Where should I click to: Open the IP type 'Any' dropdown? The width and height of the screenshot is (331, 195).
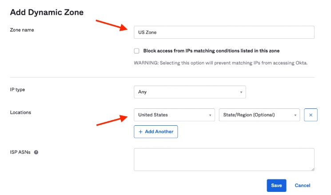(x=190, y=92)
